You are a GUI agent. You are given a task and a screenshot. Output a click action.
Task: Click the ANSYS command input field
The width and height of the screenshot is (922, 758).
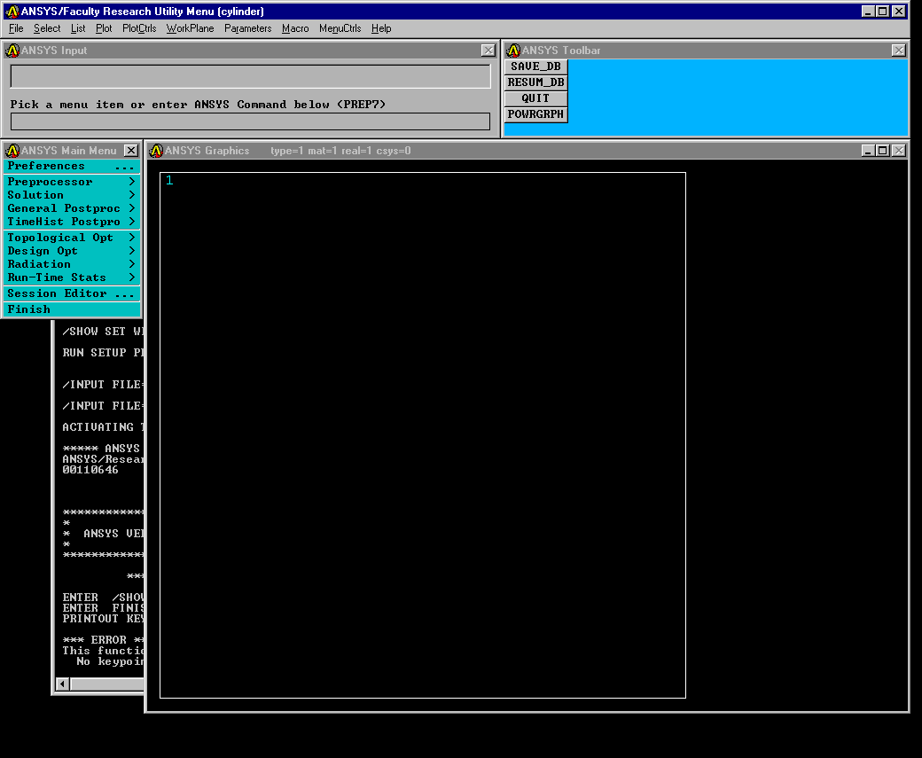[251, 121]
